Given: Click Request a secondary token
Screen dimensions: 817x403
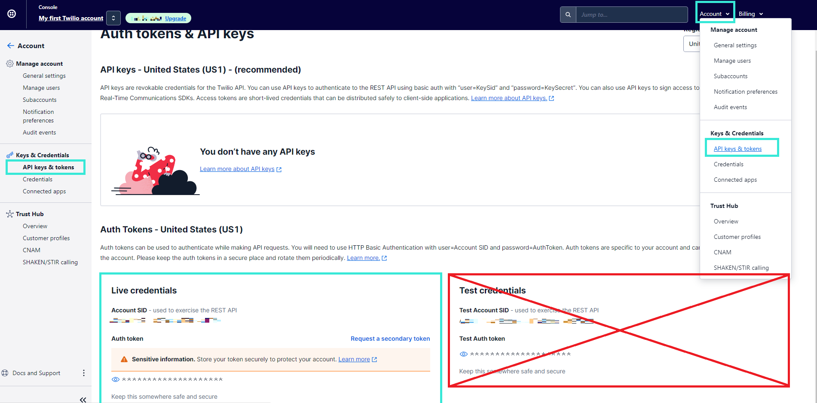Looking at the screenshot, I should 390,339.
